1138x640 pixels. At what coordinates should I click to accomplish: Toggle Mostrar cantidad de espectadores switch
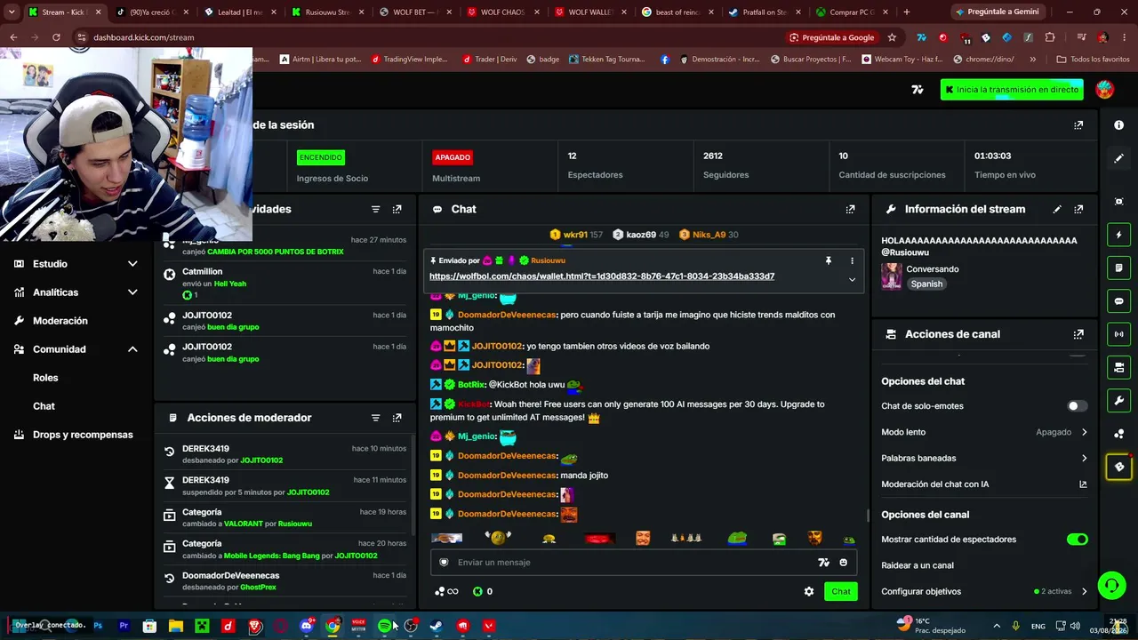click(x=1077, y=540)
